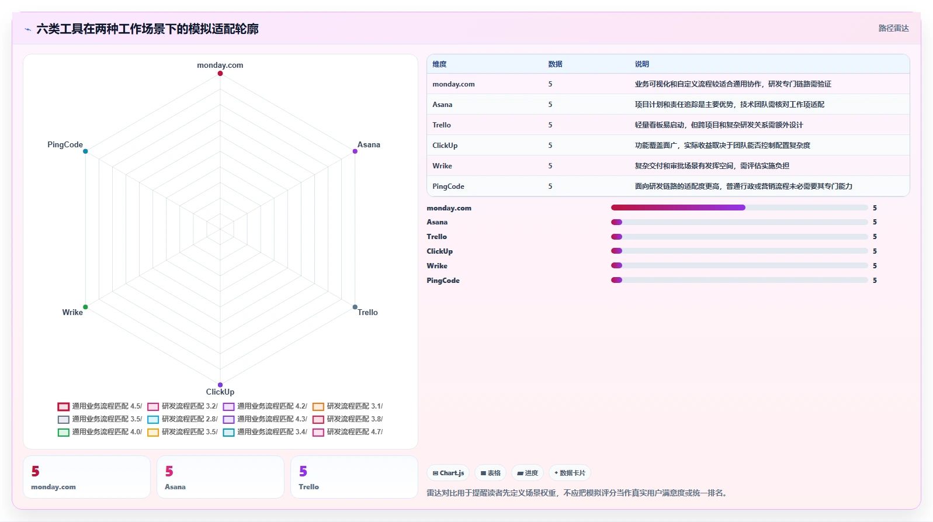Select the Asana table row name

[x=442, y=105]
